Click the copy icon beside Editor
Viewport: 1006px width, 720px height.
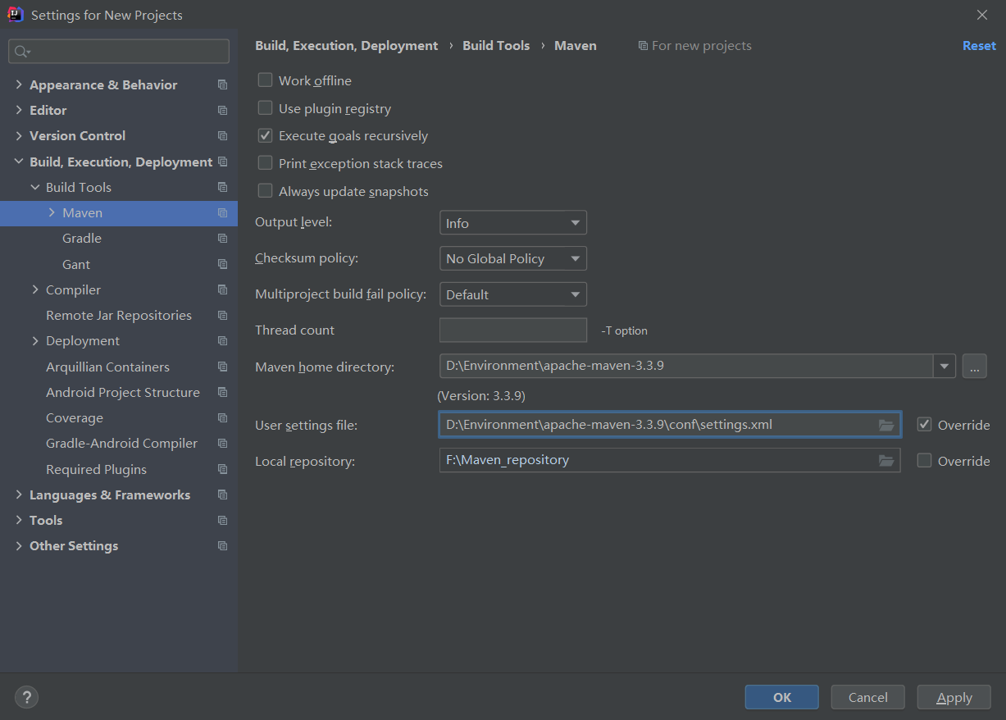pyautogui.click(x=222, y=110)
